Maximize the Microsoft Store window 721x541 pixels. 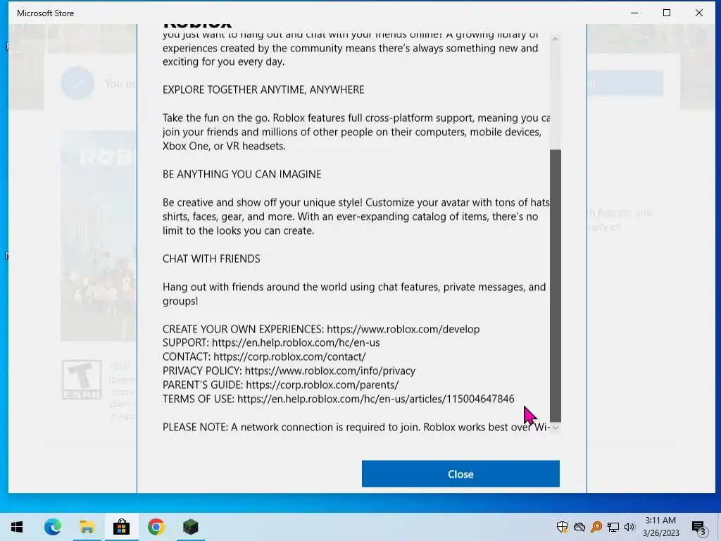[x=667, y=13]
